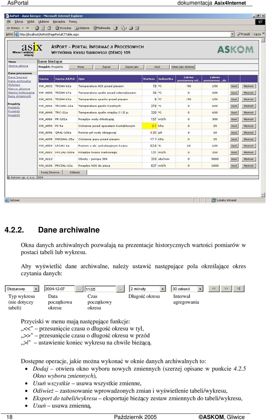Screen dimensions: 267x420
Task: Click Wymień in the KW_A090 row
Action: [x=248, y=126]
